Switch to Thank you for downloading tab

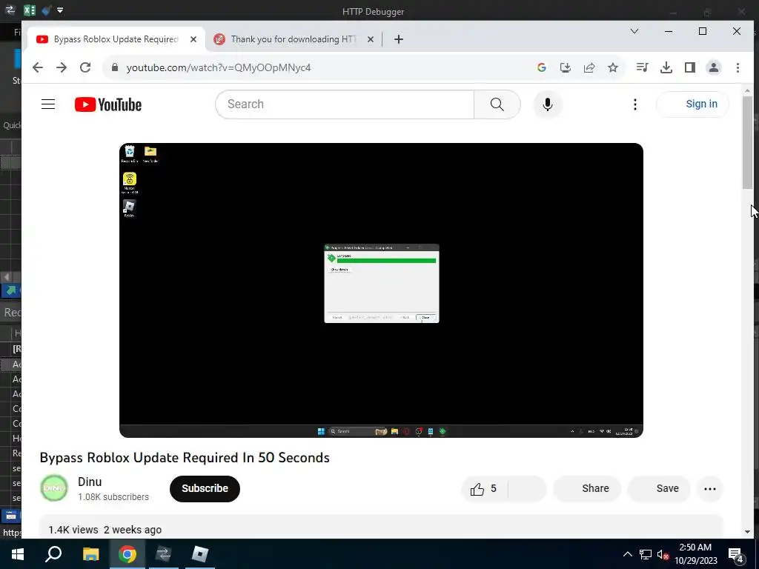pos(294,39)
